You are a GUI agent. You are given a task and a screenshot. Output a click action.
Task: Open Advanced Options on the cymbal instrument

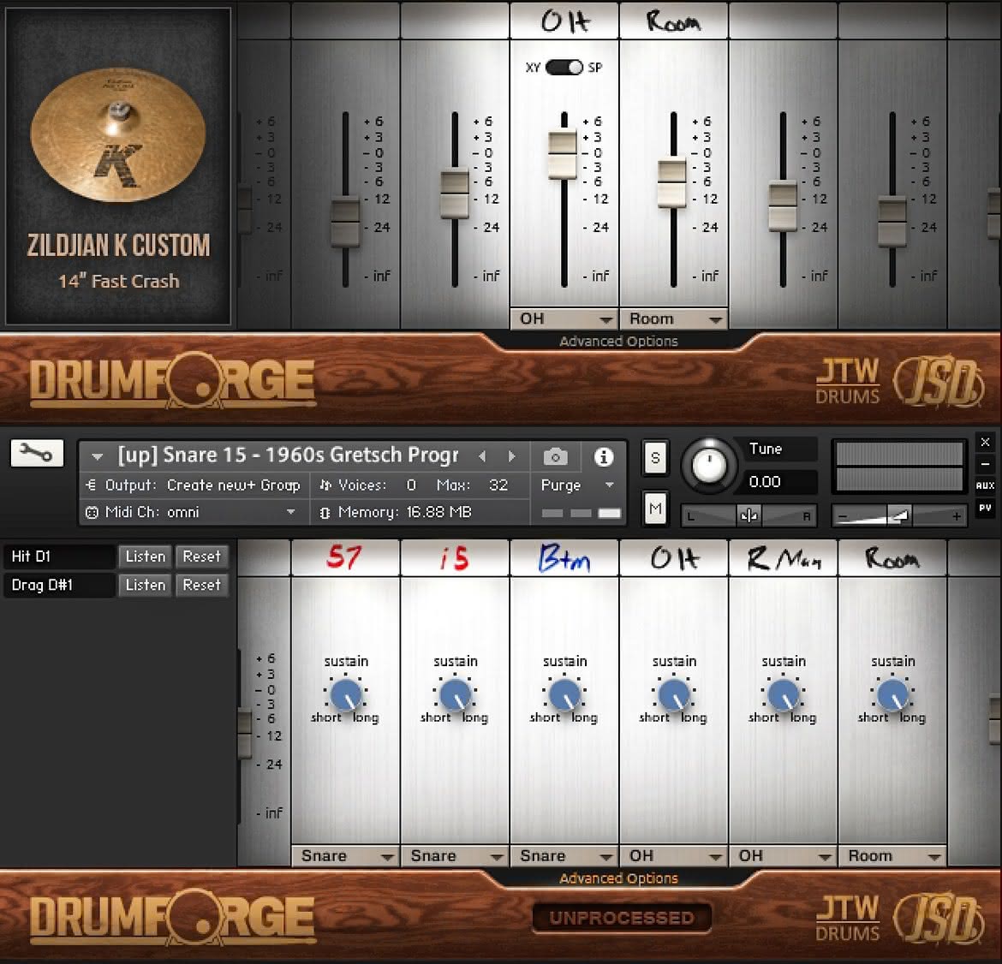(618, 341)
